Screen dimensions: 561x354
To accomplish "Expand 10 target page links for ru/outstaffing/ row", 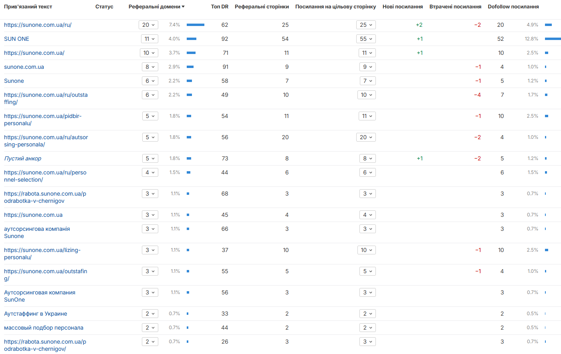I will (367, 95).
